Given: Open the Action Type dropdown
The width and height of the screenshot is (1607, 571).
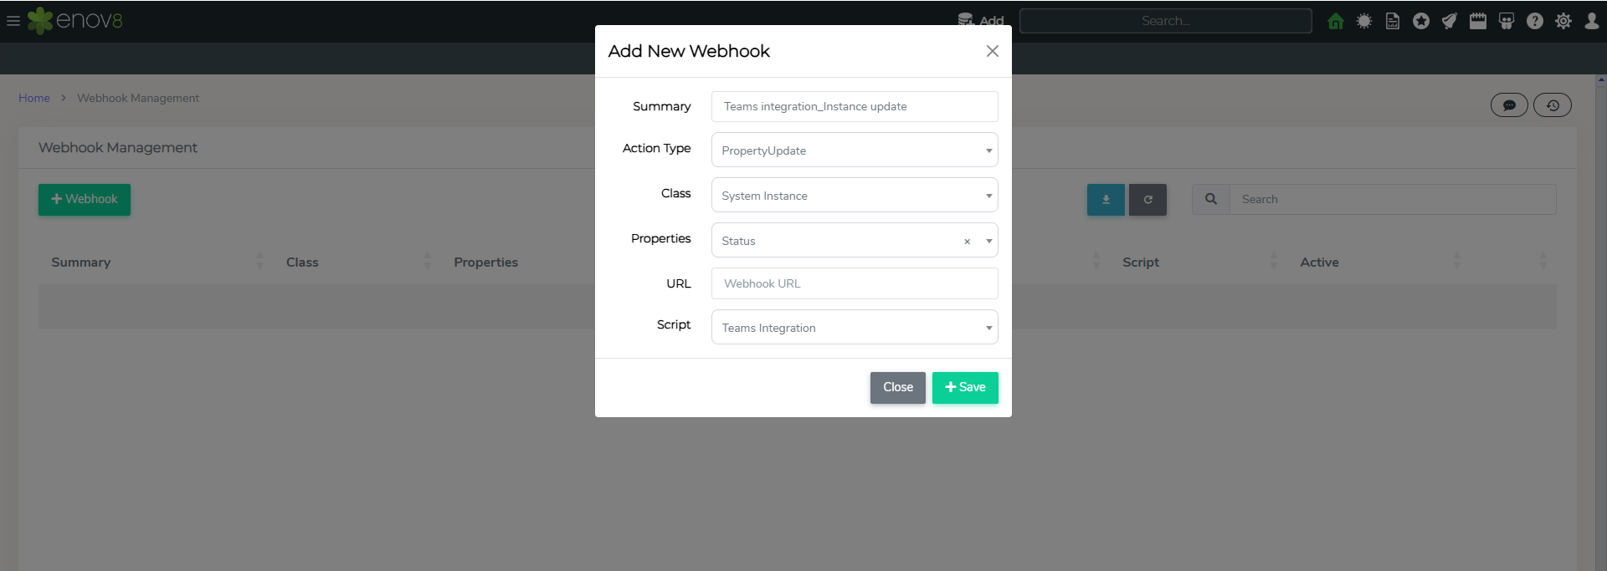Looking at the screenshot, I should click(854, 150).
